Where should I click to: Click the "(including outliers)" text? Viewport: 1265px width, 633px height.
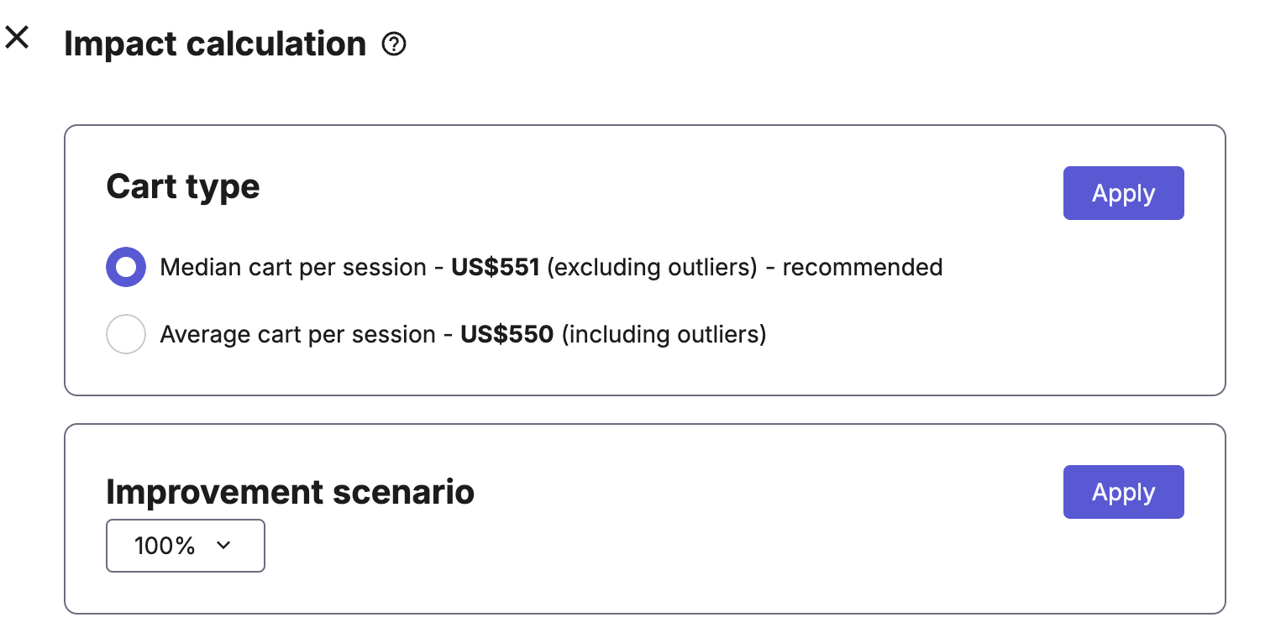[x=664, y=334]
